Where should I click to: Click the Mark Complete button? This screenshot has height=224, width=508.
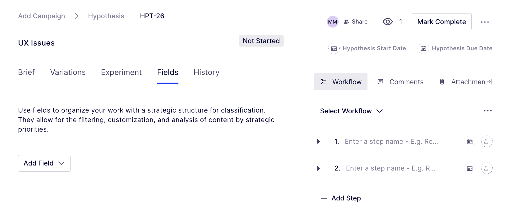pyautogui.click(x=441, y=22)
